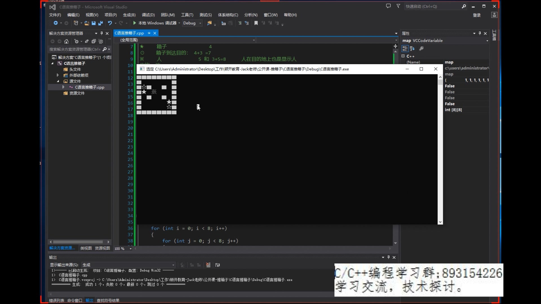Toggle pin on C语言推箱子.cpp tab
Image resolution: width=541 pixels, height=304 pixels.
[x=149, y=33]
